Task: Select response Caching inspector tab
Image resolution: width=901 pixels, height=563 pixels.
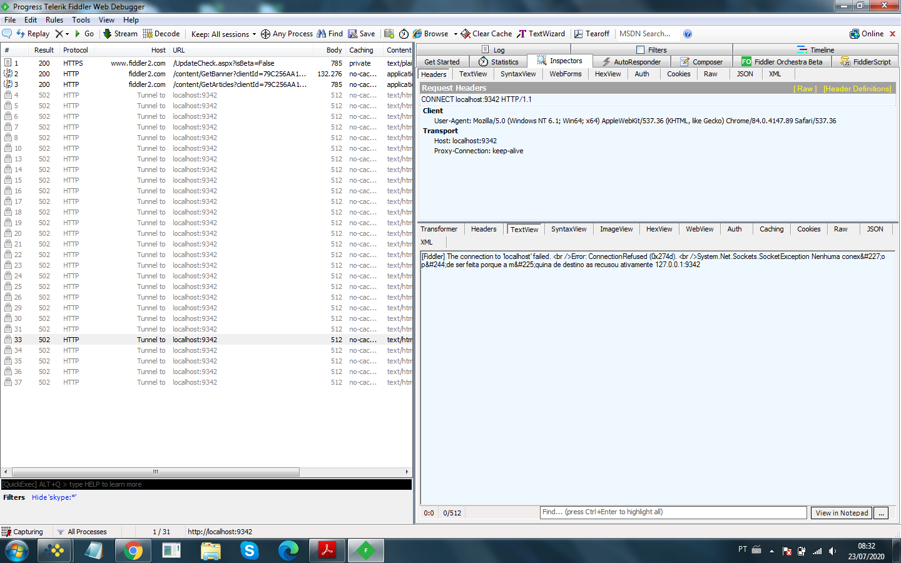Action: pos(771,229)
